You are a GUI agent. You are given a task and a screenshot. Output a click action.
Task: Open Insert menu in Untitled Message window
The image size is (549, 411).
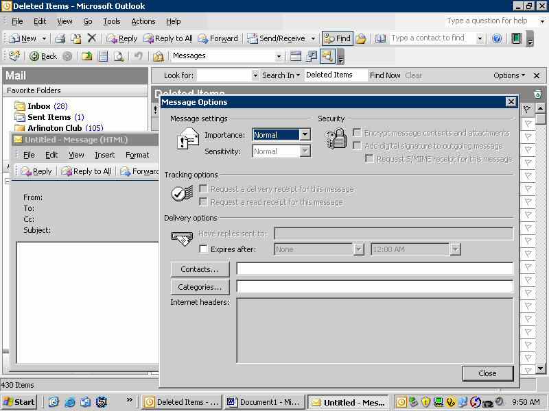click(105, 155)
